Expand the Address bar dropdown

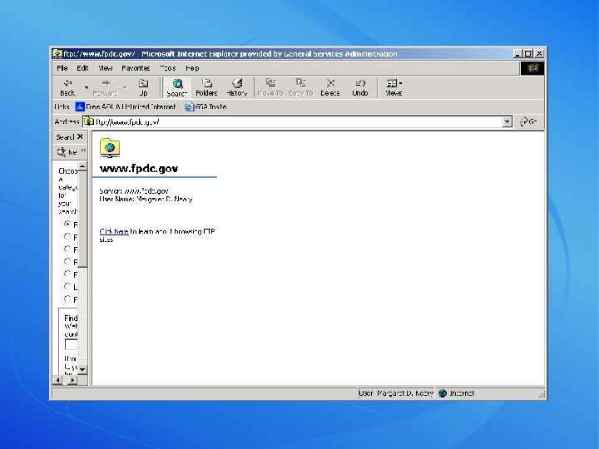(507, 121)
